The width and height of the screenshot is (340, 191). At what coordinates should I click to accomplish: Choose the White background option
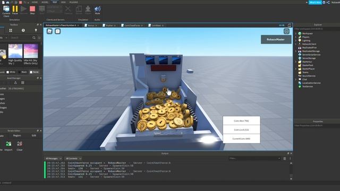[x=11, y=72]
